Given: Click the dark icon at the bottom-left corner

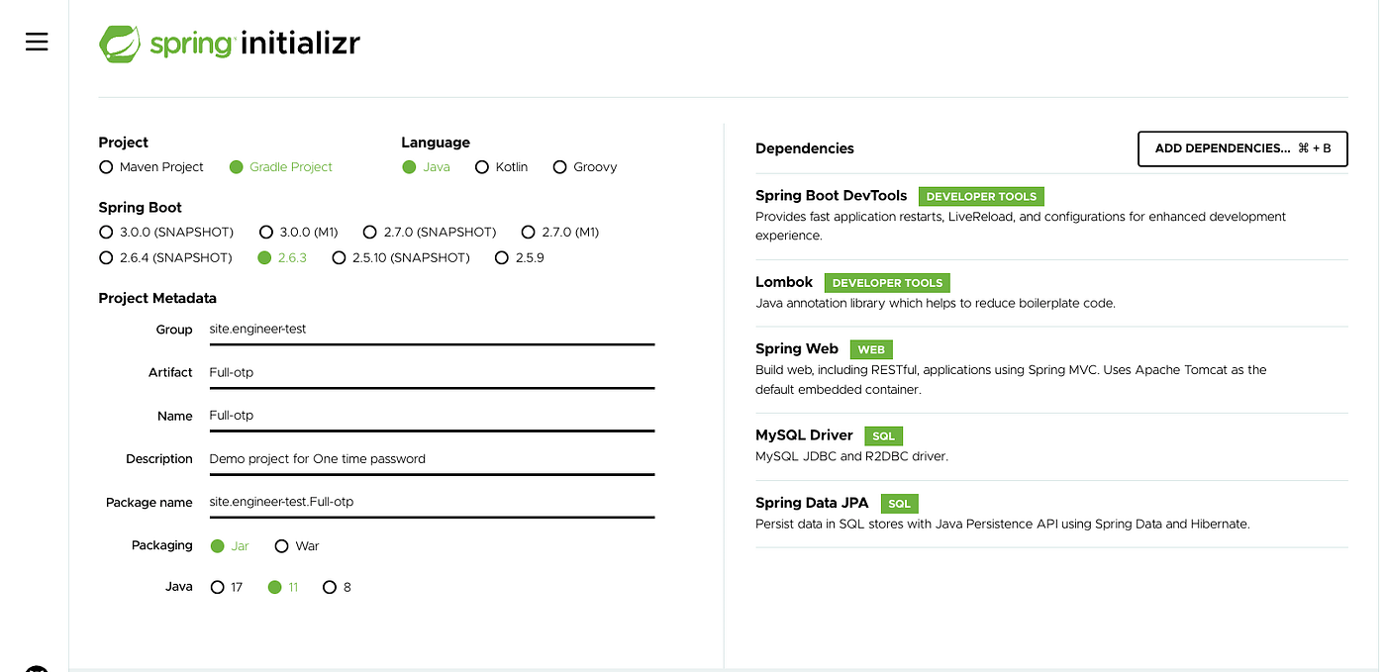Looking at the screenshot, I should coord(36,669).
